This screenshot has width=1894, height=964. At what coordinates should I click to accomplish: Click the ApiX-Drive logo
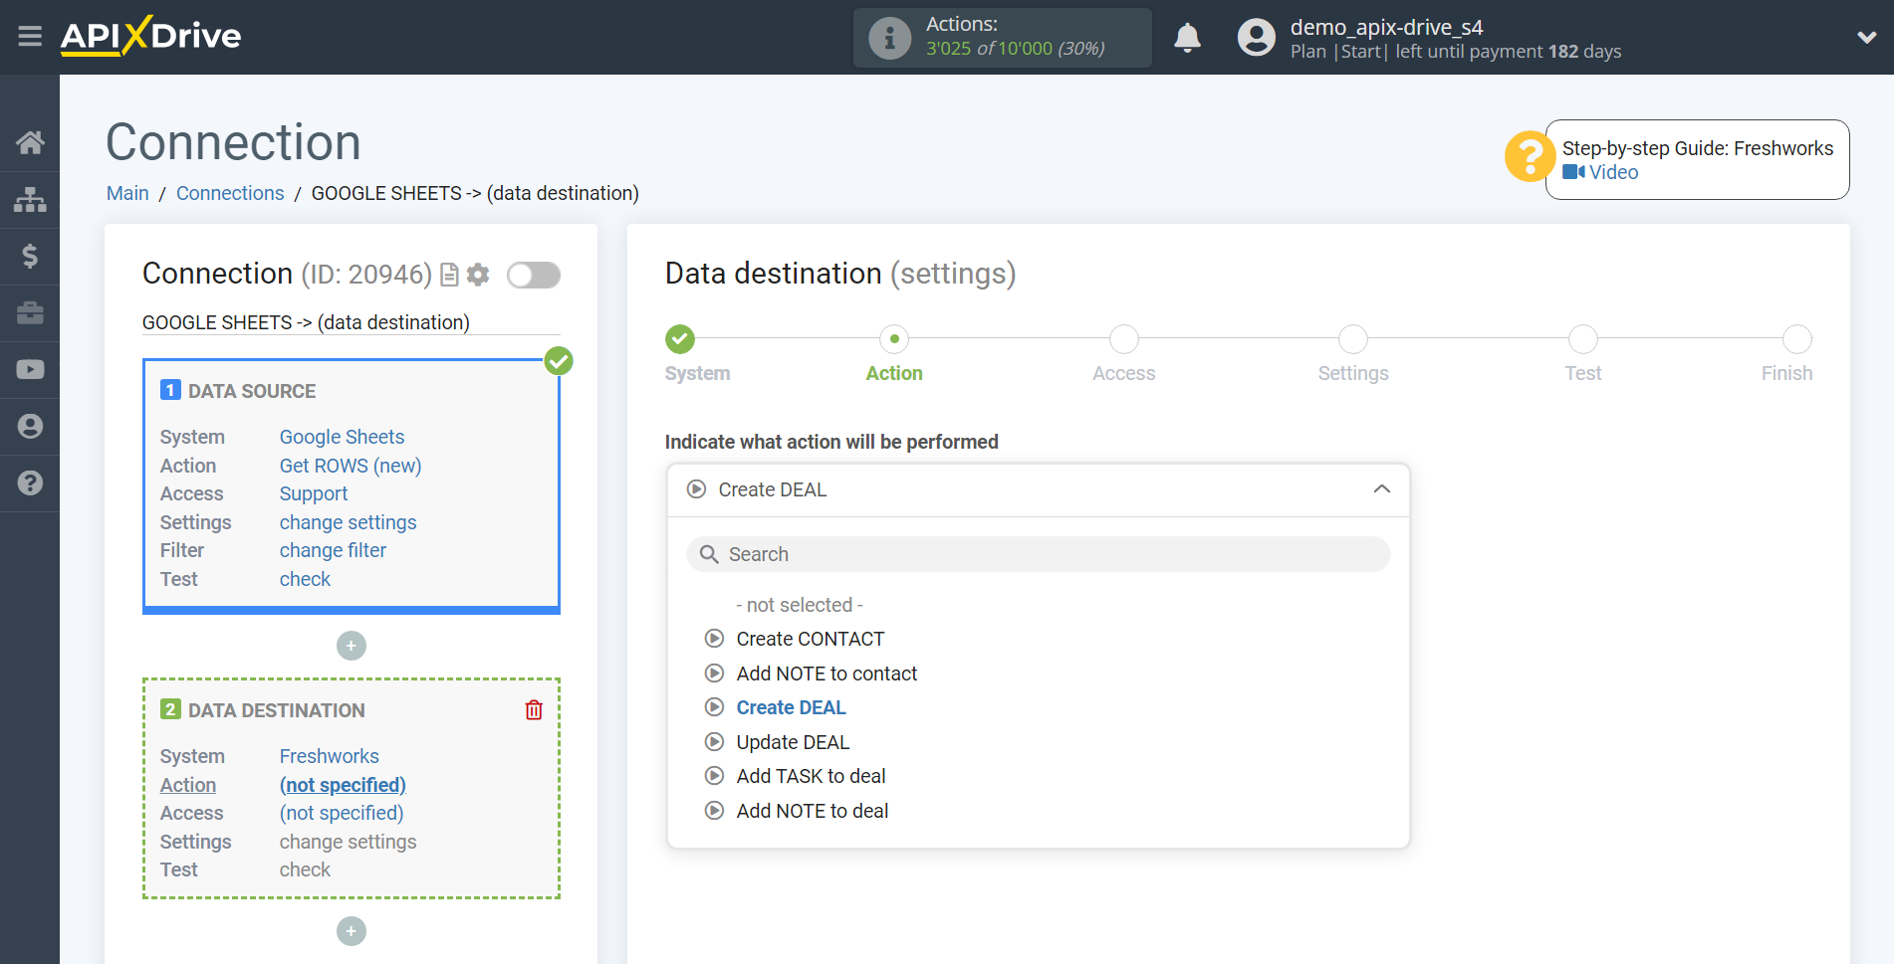[x=150, y=36]
